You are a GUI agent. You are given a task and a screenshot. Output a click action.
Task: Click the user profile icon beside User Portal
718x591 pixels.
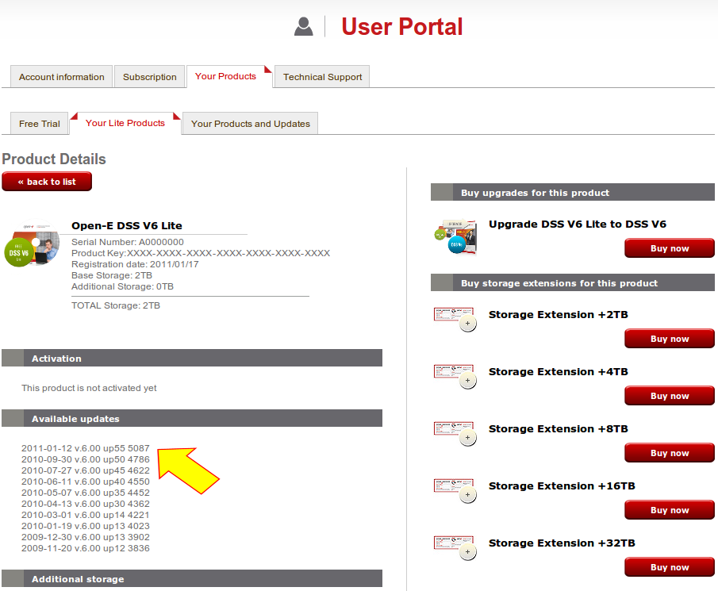pyautogui.click(x=304, y=26)
